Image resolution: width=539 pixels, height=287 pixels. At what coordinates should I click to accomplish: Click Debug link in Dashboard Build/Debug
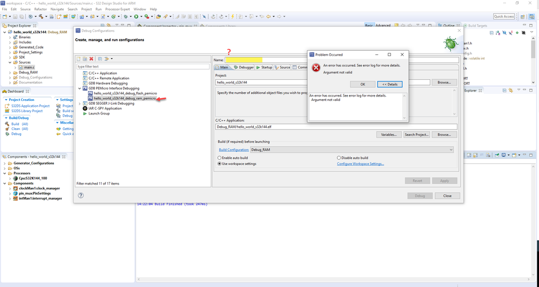pos(16,134)
